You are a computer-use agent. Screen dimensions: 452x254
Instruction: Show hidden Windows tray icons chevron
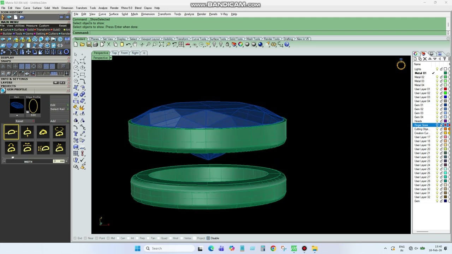coord(385,248)
